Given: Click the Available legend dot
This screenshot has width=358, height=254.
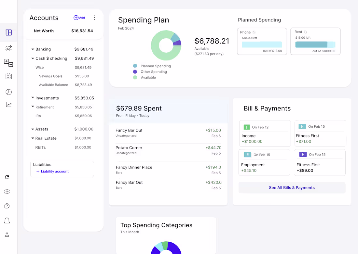Looking at the screenshot, I should coord(135,77).
